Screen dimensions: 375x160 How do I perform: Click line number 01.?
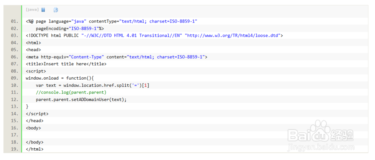14,21
